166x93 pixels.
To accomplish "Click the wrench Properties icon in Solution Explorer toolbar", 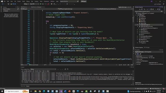I will [157, 9].
